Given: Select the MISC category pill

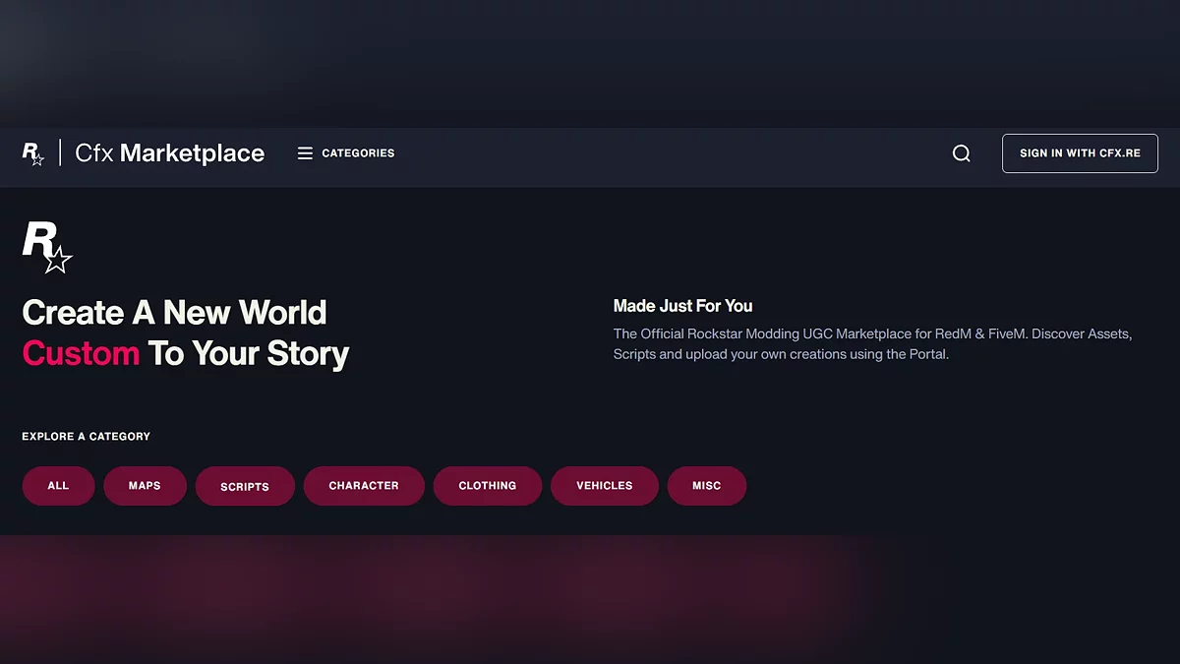Looking at the screenshot, I should coord(707,486).
